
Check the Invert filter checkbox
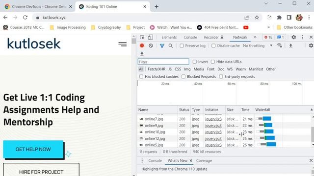click(195, 62)
